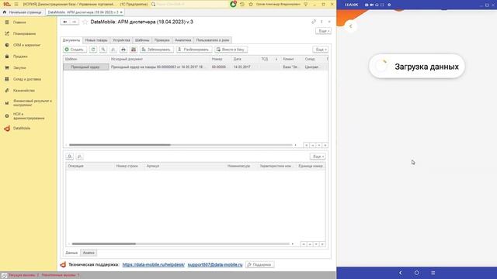
Task: Click the Исходный документ column header
Action: (159, 59)
